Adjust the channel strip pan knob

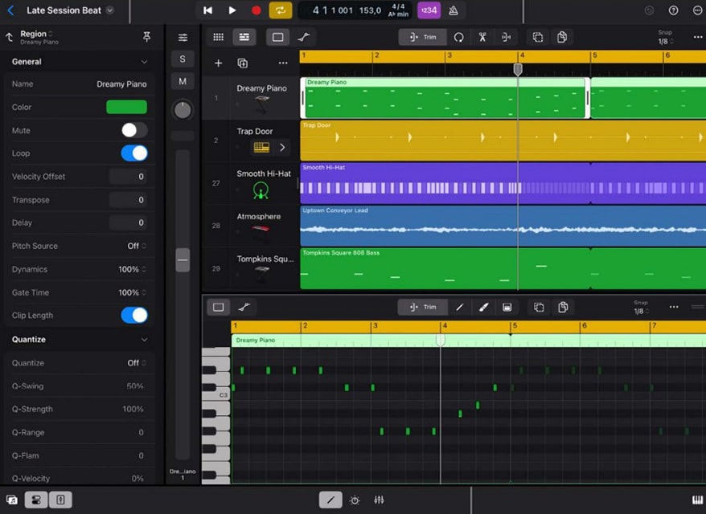tap(183, 110)
